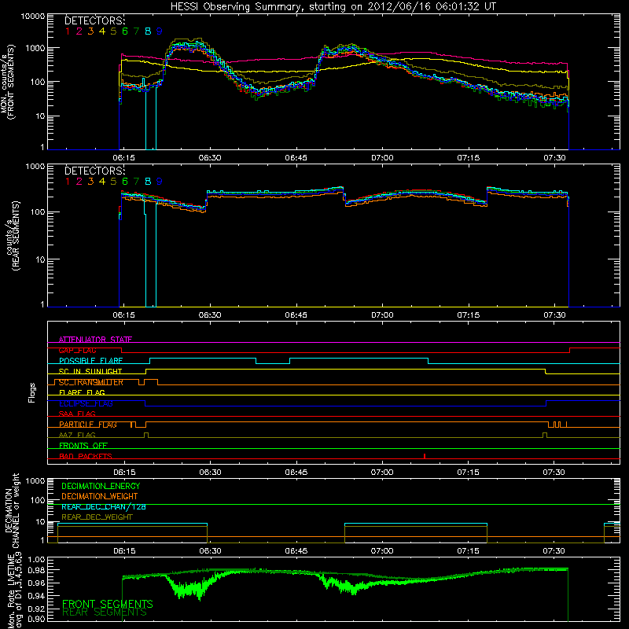Click the 07:00 tick under the front segments plot
The image size is (629, 629).
(382, 158)
